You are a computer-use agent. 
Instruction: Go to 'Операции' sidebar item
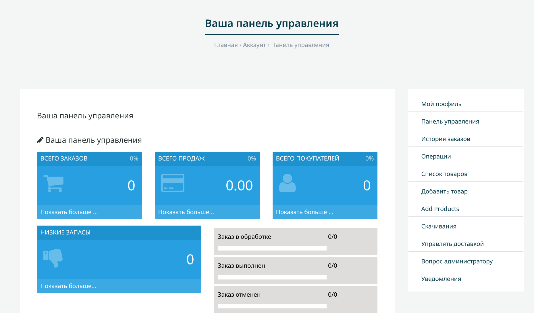click(x=436, y=156)
